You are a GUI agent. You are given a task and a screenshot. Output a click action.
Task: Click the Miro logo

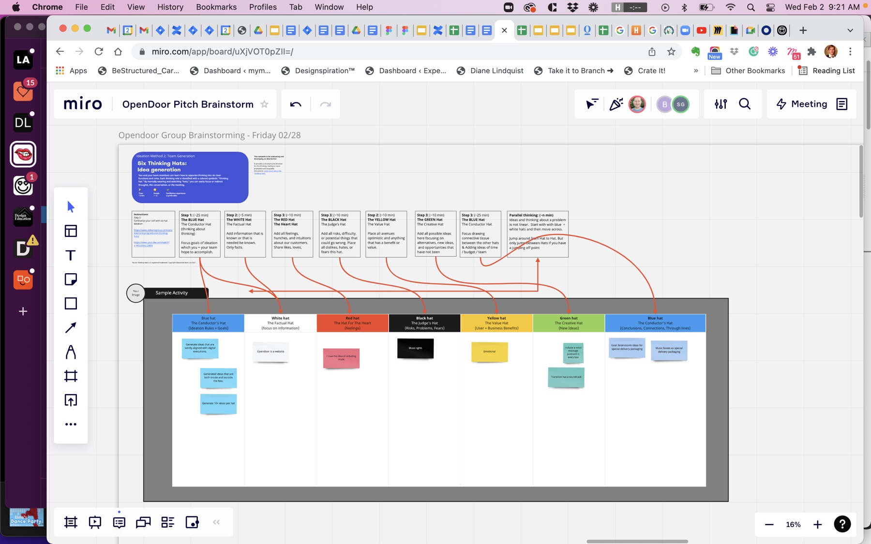point(83,104)
